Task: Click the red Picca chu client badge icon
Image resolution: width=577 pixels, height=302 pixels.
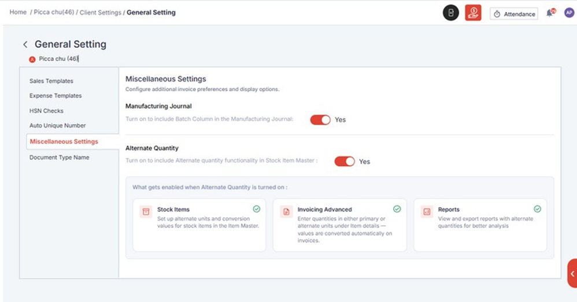Action: click(32, 59)
